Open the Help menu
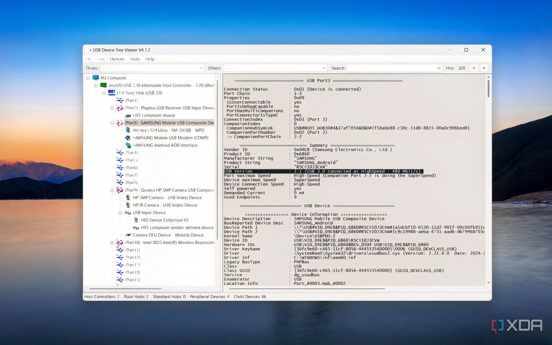 point(150,59)
